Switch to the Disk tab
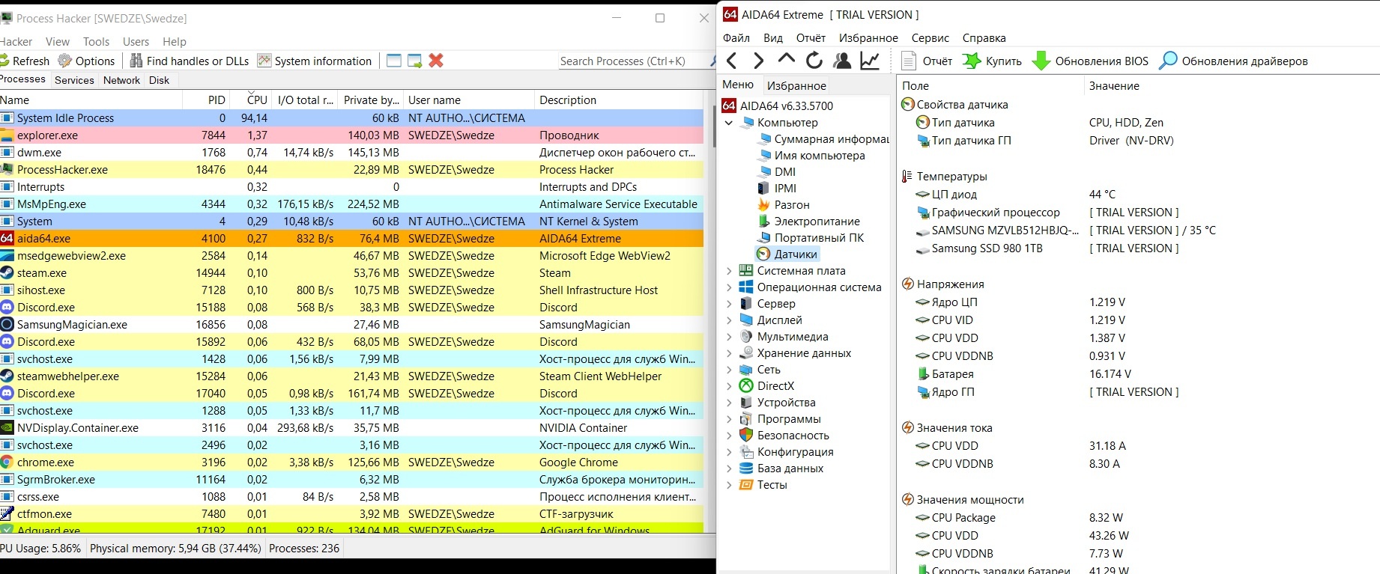This screenshot has width=1380, height=574. 159,80
